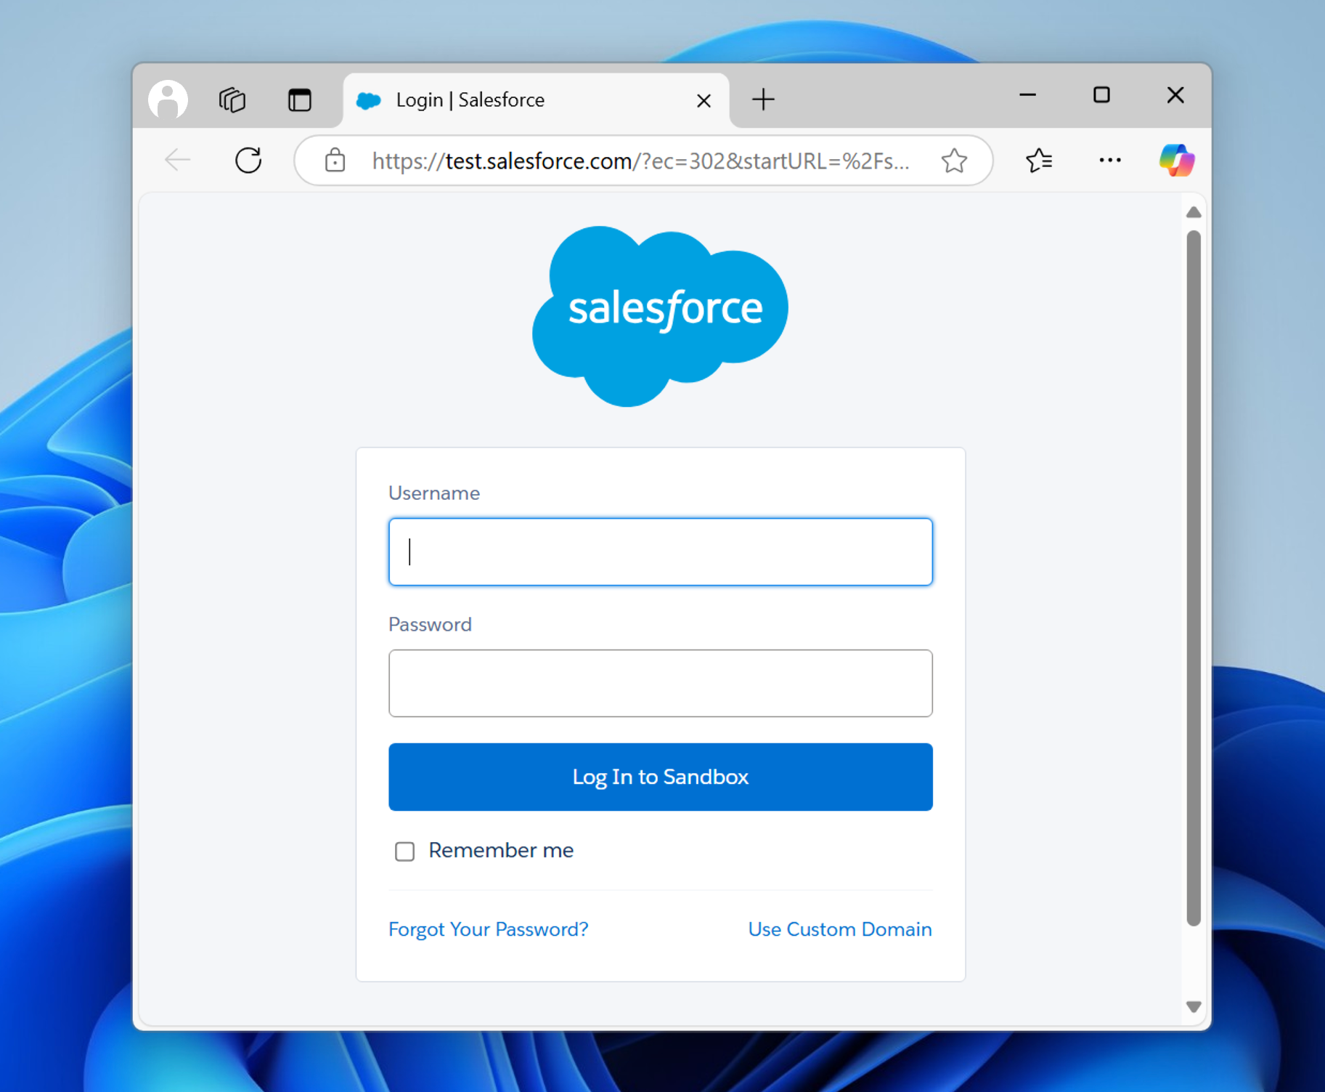Open a new tab with plus button
1325x1092 pixels.
pyautogui.click(x=763, y=99)
